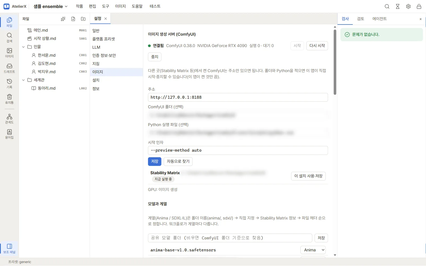Open the Anima model family dropdown

point(313,250)
